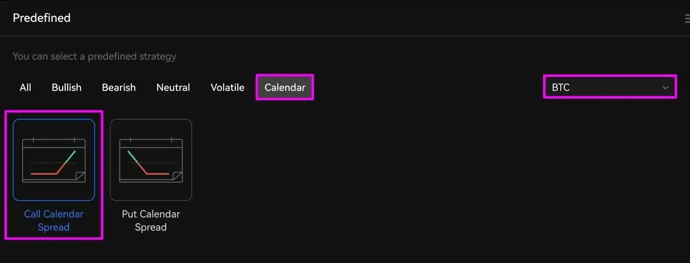This screenshot has width=690, height=263.
Task: Select the Call Calendar Spread strategy icon
Action: [54, 160]
